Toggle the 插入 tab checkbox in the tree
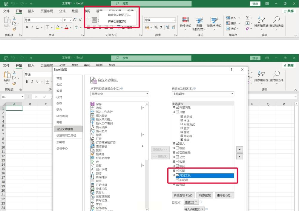Viewport: 299px width, 211px height. point(177,143)
